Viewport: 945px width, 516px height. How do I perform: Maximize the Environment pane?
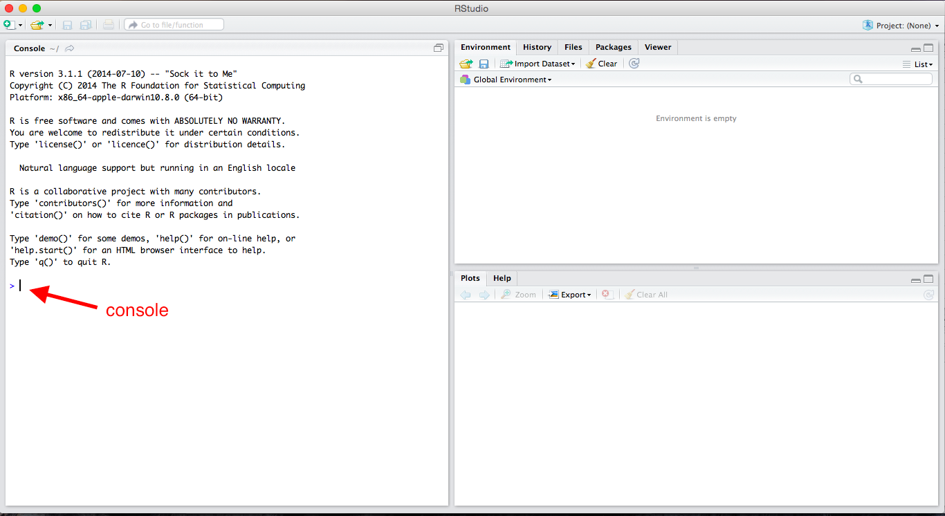pyautogui.click(x=928, y=48)
